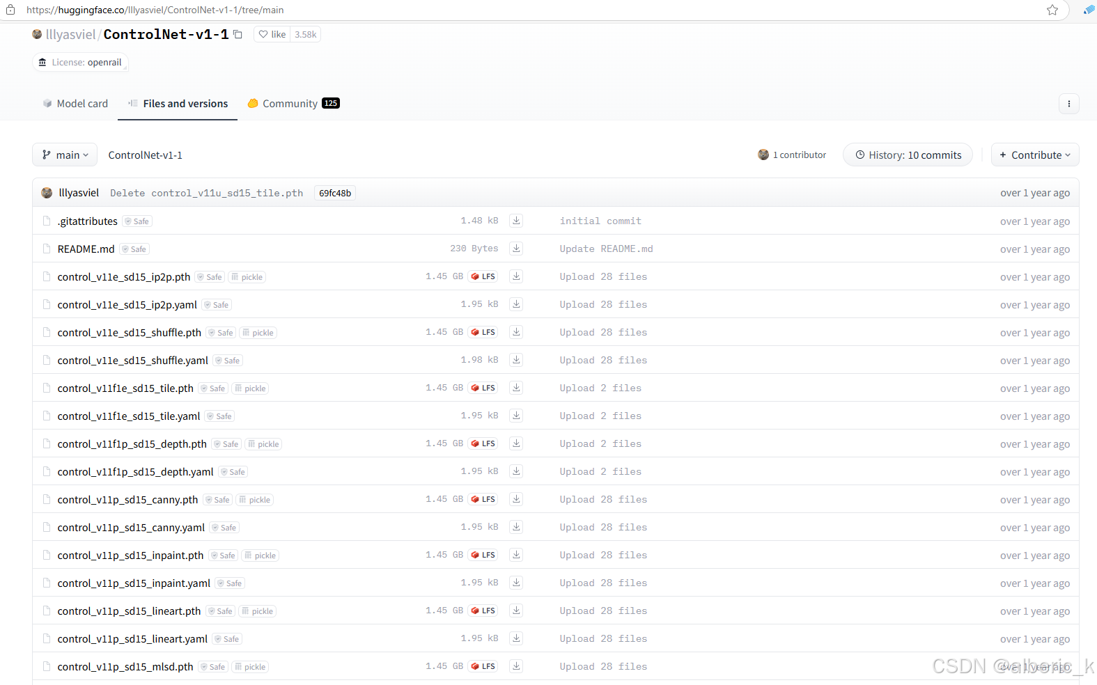1097x685 pixels.
Task: Click lllyasviel avatar in the commit row
Action: point(47,193)
